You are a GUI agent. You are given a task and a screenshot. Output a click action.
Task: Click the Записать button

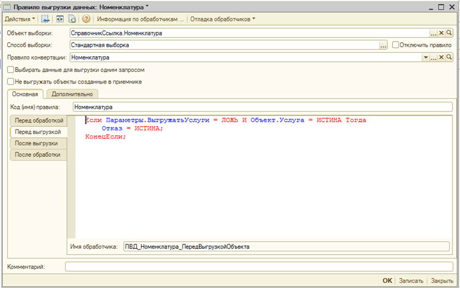(x=410, y=280)
